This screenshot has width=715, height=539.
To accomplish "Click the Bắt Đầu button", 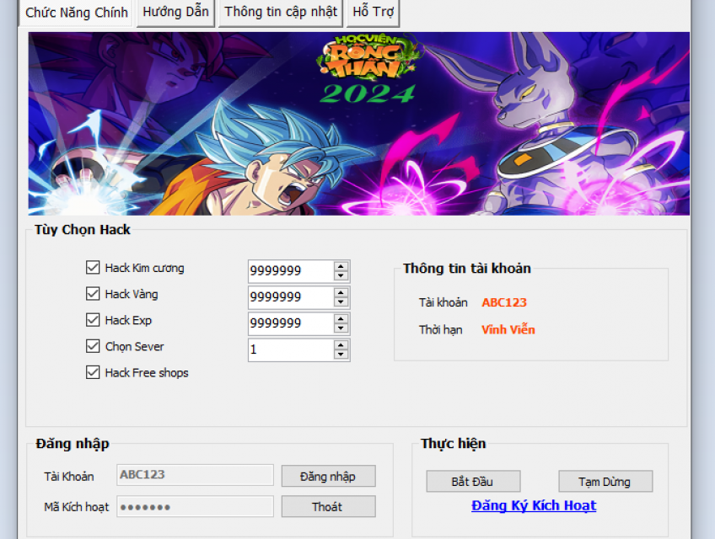I will (473, 481).
